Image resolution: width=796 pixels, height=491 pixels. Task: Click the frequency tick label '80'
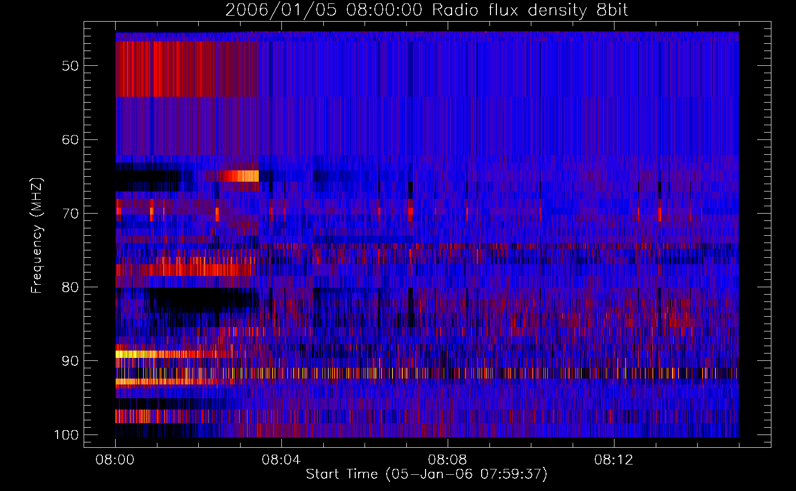70,287
